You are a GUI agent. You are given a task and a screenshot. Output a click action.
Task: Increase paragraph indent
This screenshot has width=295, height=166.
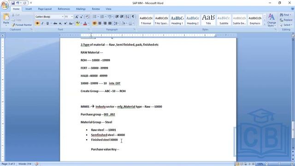pos(122,17)
